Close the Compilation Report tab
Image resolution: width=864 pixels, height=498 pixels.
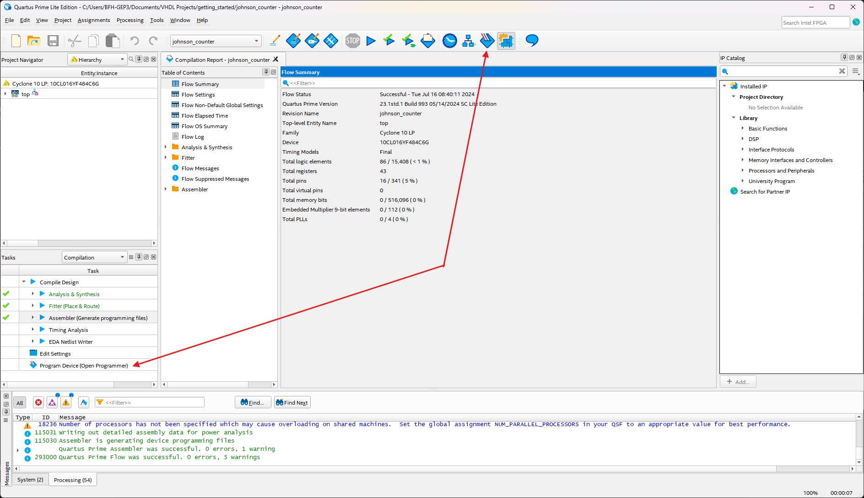click(275, 60)
